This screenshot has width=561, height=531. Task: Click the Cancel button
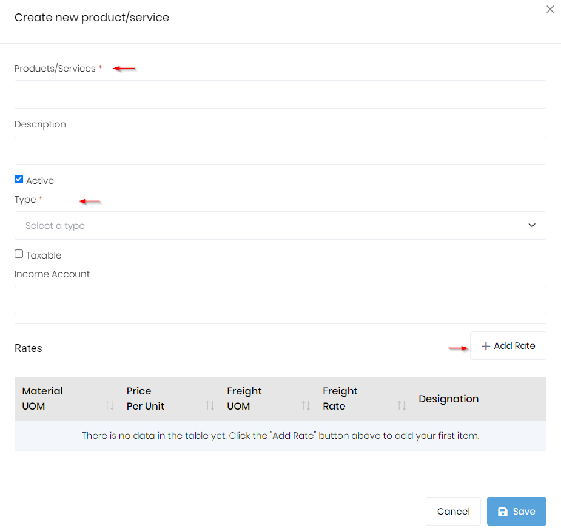[453, 512]
